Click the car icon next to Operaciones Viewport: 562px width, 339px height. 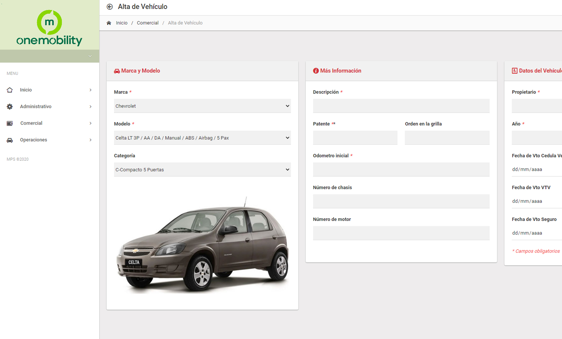click(10, 140)
